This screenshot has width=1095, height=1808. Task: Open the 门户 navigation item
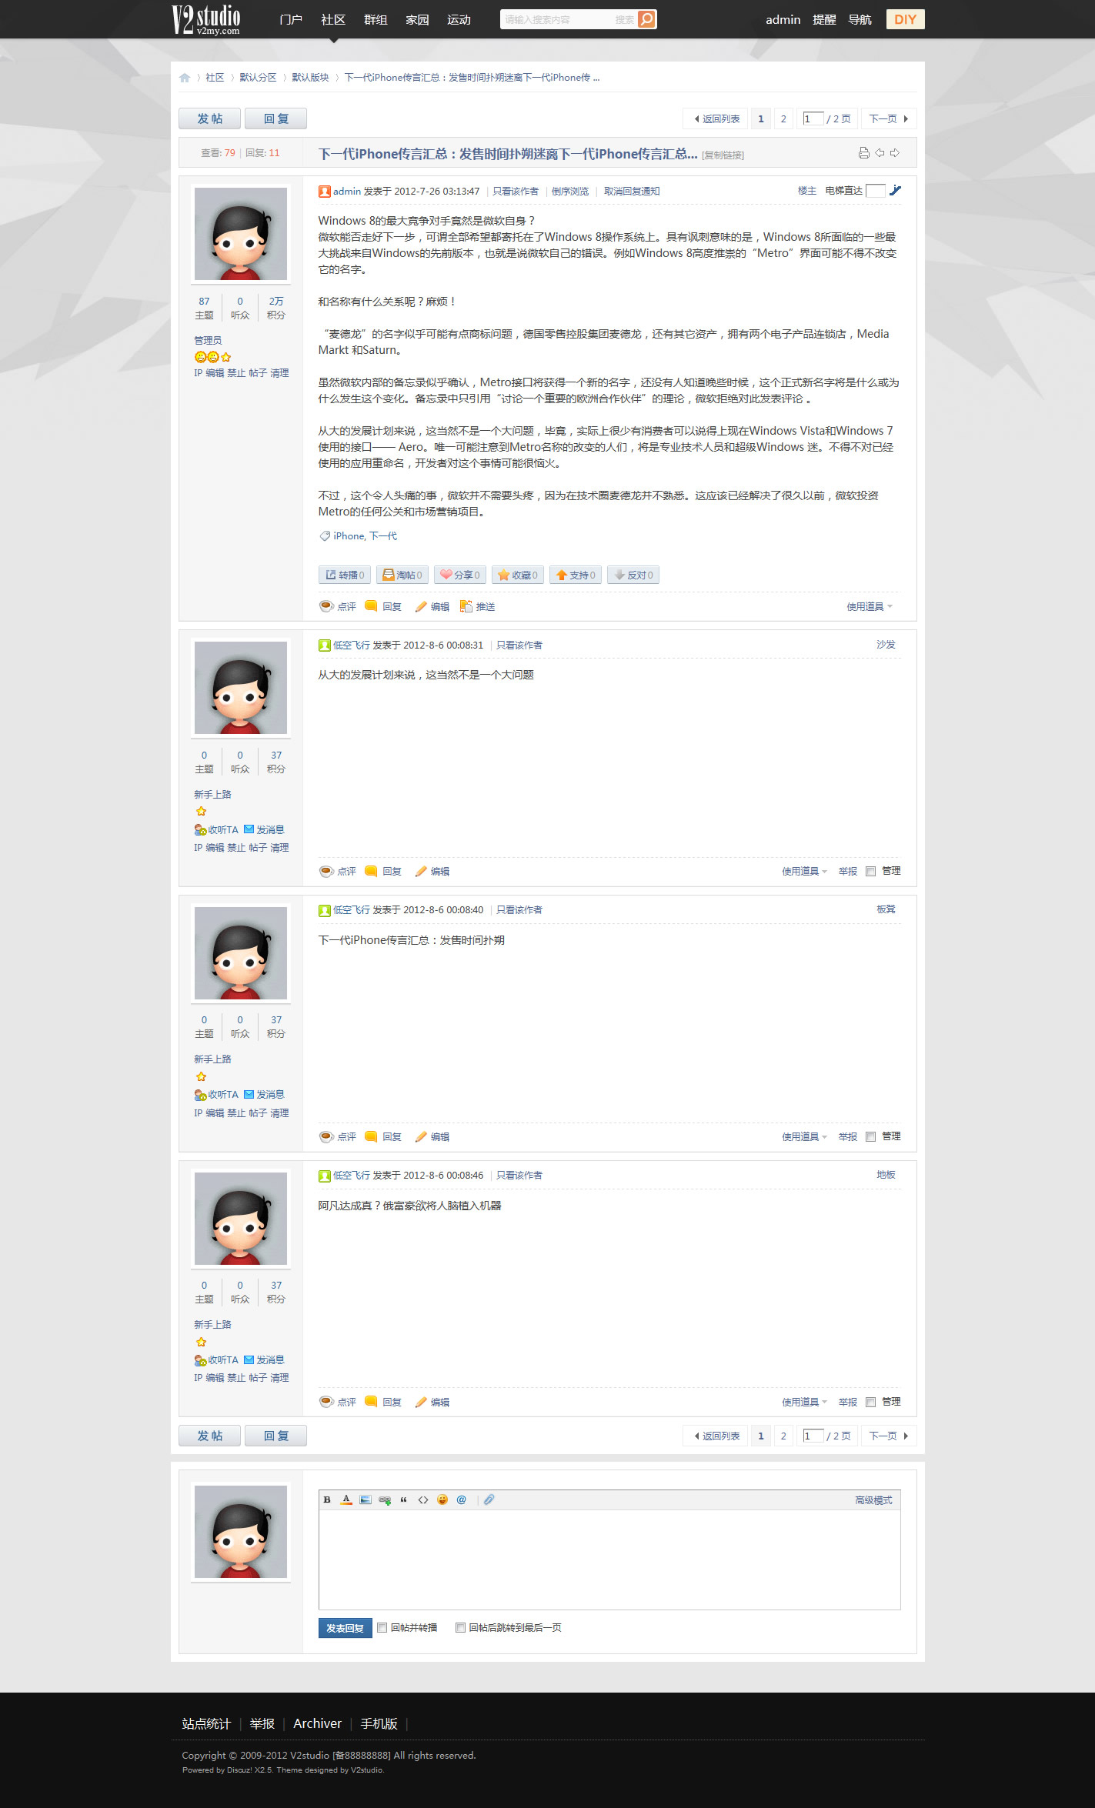click(x=291, y=19)
